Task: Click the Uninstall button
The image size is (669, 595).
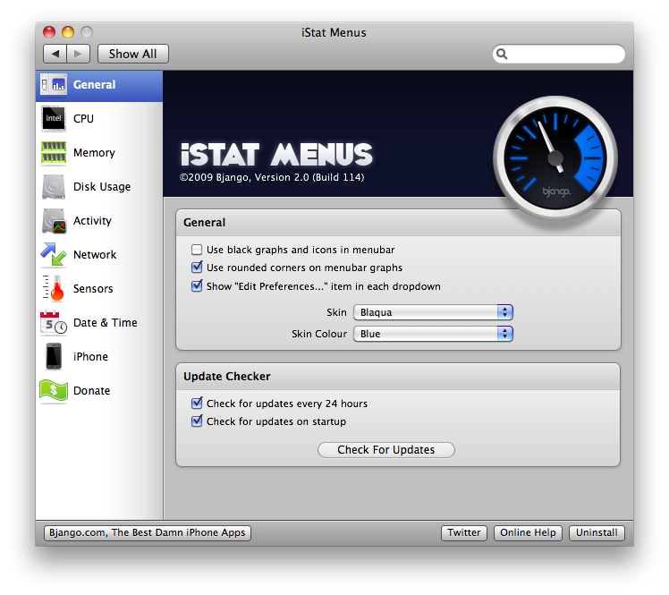Action: 597,532
